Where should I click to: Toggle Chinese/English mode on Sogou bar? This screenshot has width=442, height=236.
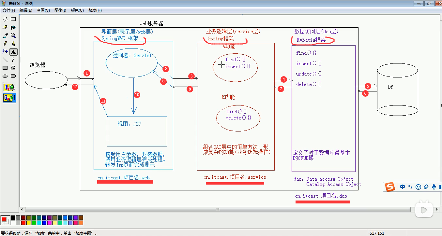click(403, 187)
